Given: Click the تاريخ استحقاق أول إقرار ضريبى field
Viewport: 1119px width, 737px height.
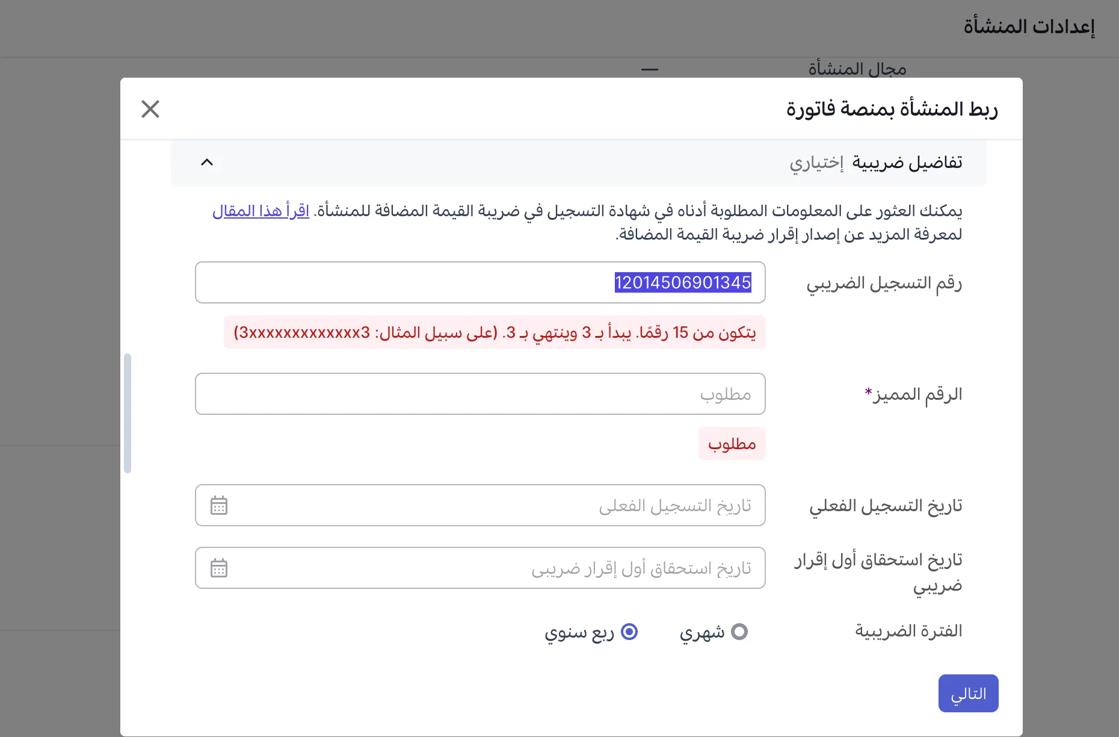Looking at the screenshot, I should 479,567.
